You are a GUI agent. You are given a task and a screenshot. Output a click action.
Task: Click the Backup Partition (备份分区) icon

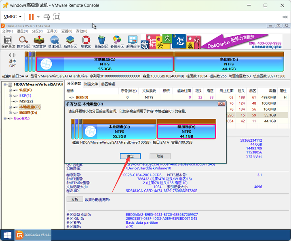point(117,42)
